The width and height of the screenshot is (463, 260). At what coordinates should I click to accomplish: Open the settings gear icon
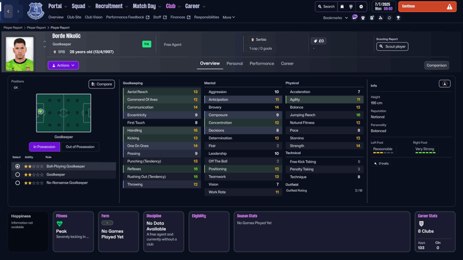[361, 7]
